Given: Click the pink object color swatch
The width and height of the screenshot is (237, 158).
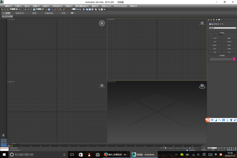Looking at the screenshot, I should 234,59.
